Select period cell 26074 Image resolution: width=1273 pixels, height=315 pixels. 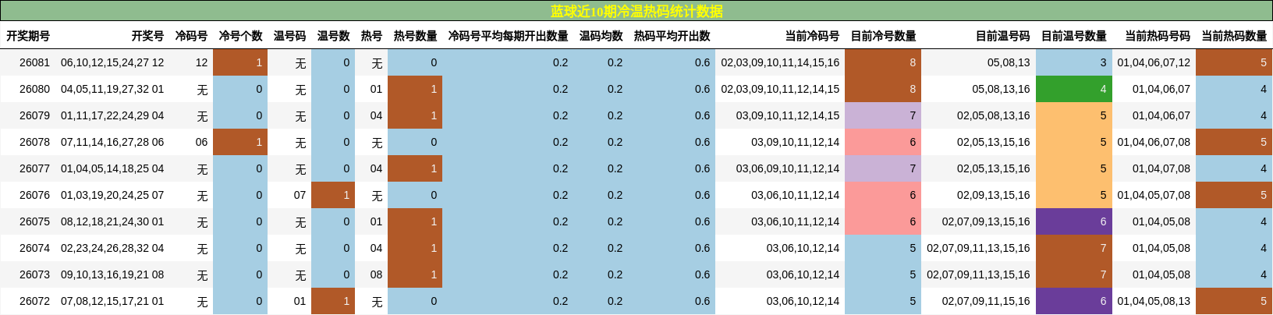point(34,248)
